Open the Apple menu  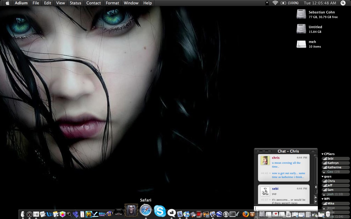coord(7,3)
